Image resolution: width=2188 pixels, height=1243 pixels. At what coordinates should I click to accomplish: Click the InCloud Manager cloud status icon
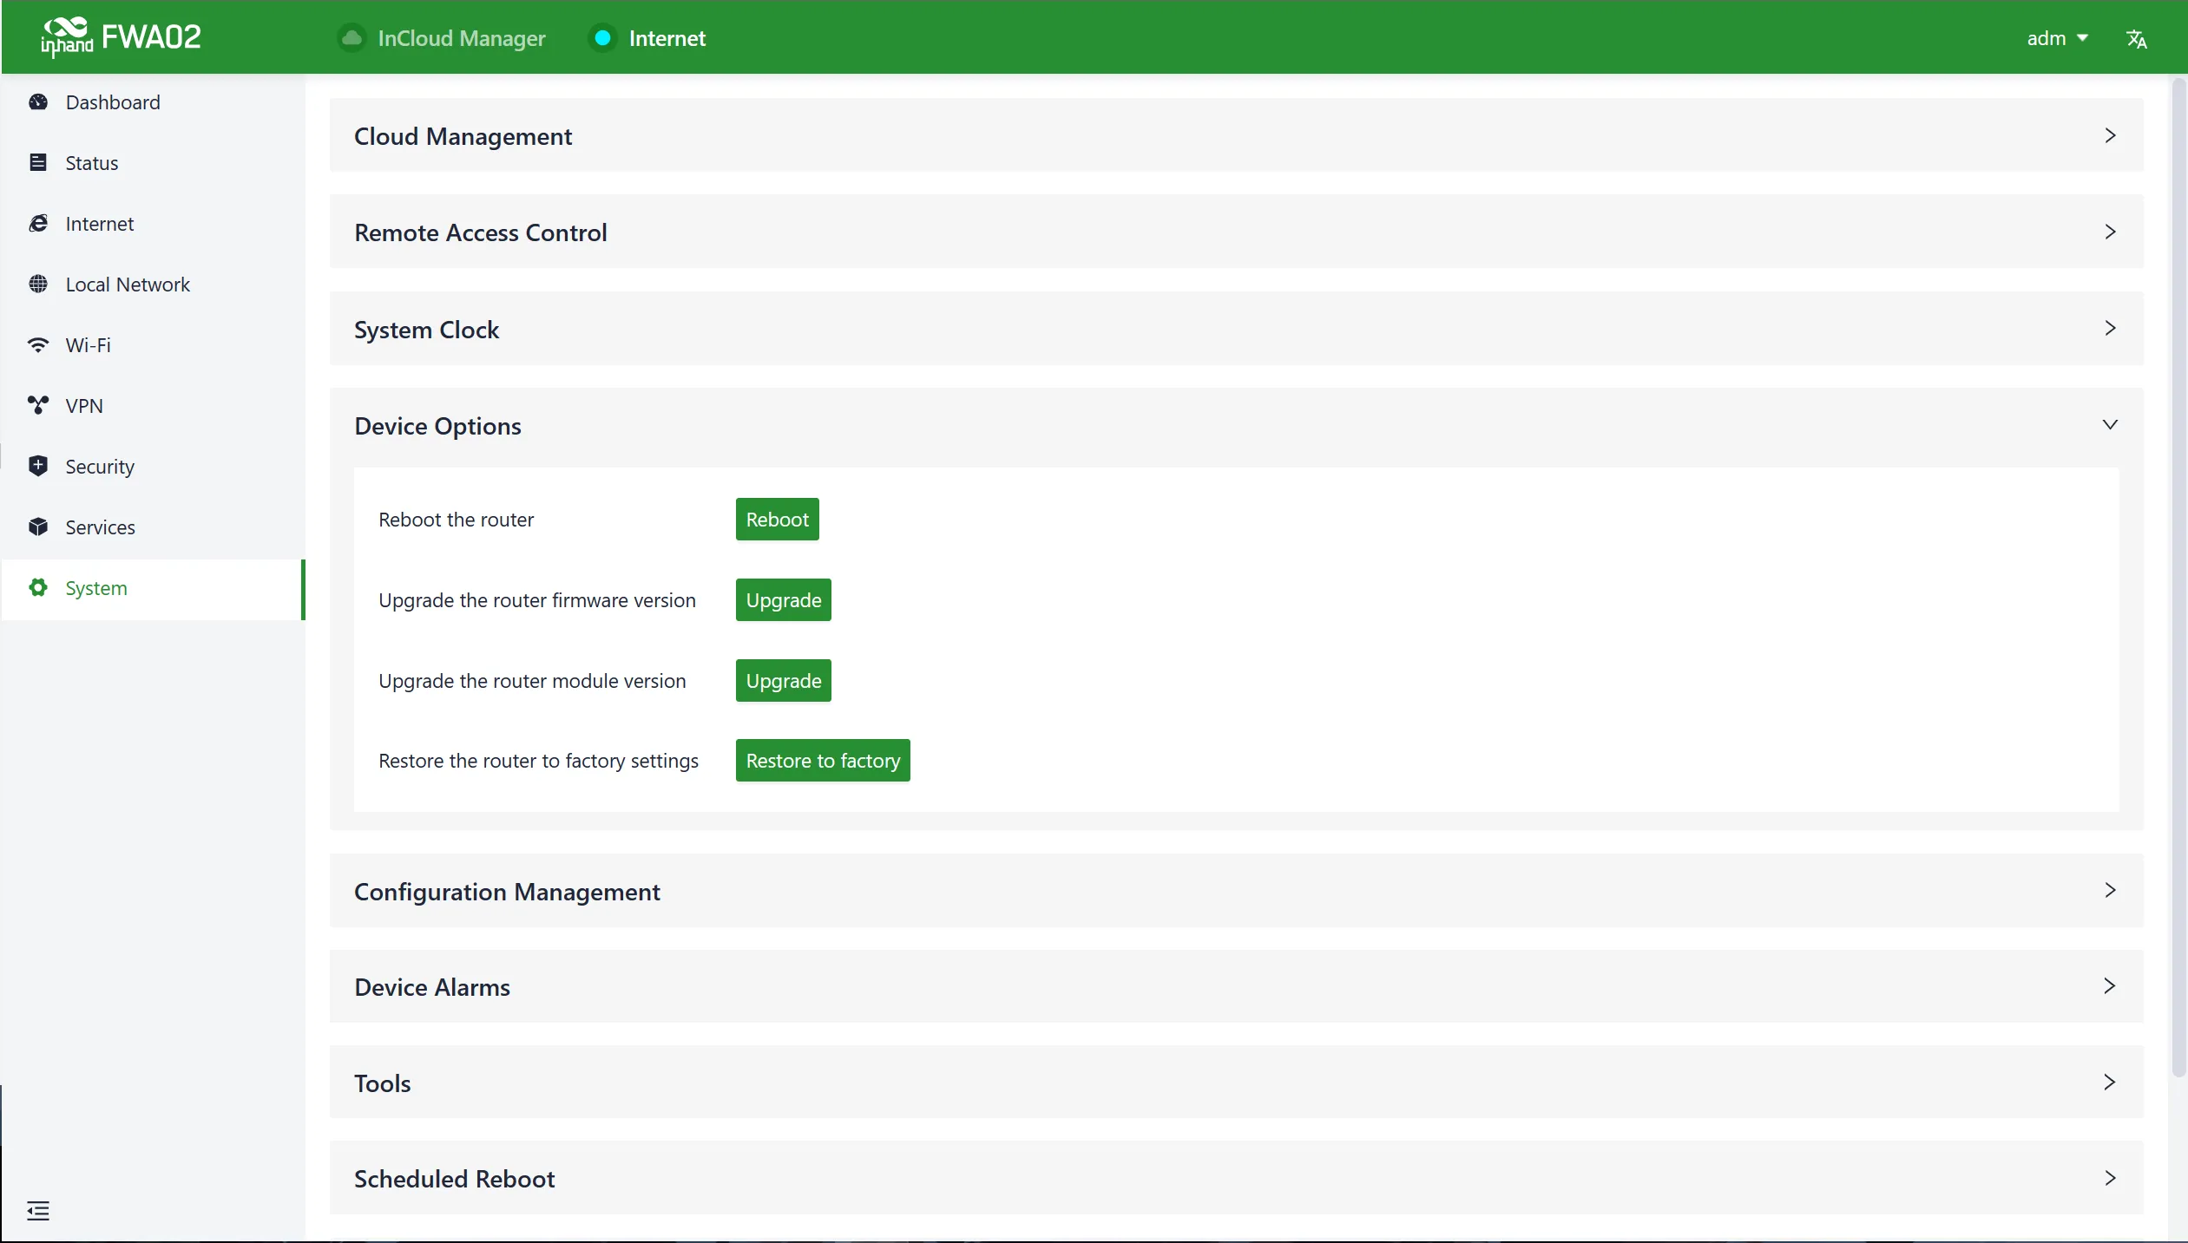pos(352,38)
